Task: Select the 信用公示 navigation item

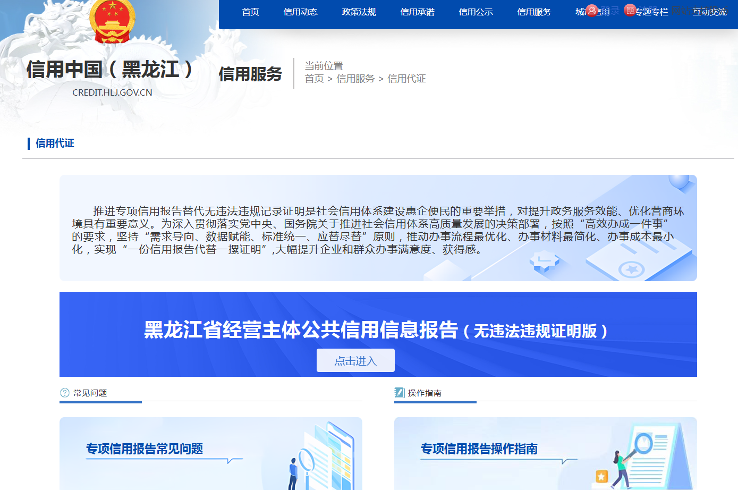Action: (476, 12)
